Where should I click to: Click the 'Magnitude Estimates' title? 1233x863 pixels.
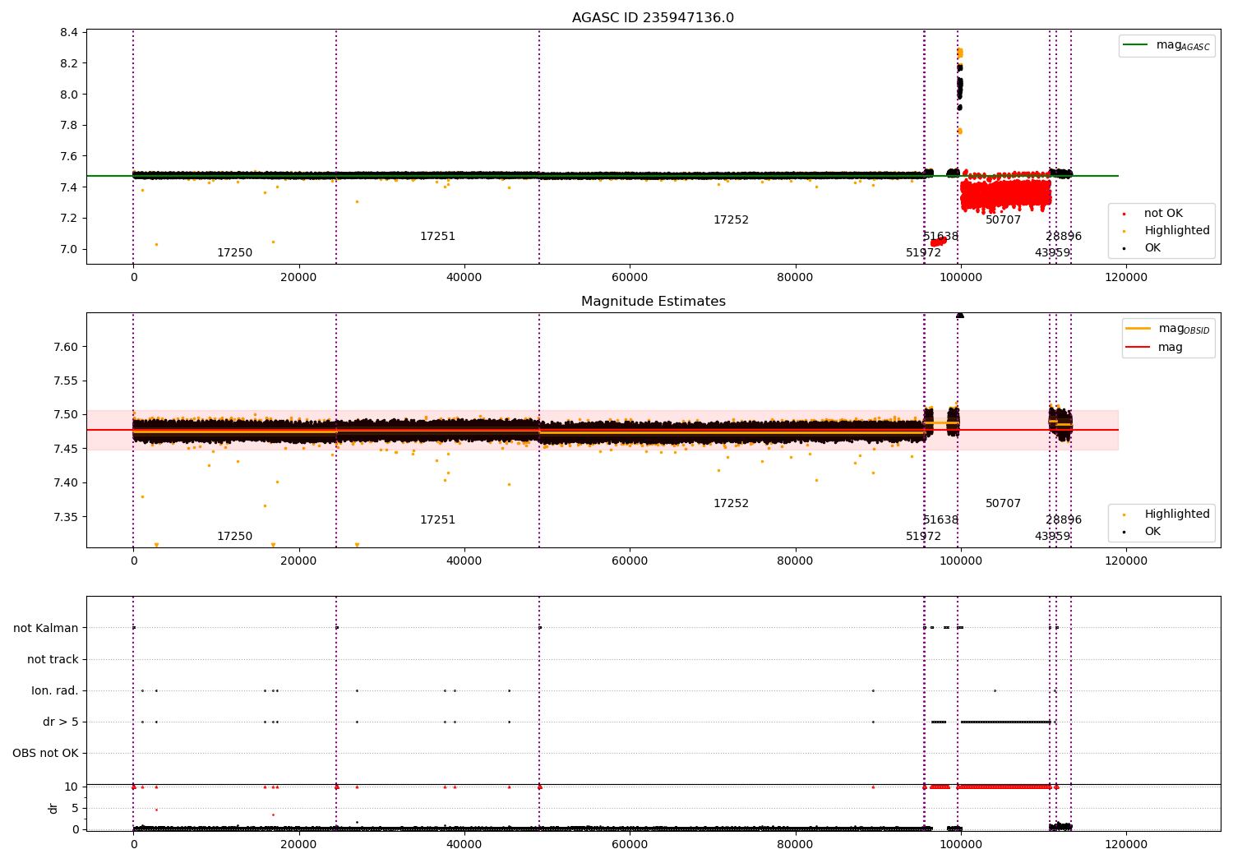(653, 302)
